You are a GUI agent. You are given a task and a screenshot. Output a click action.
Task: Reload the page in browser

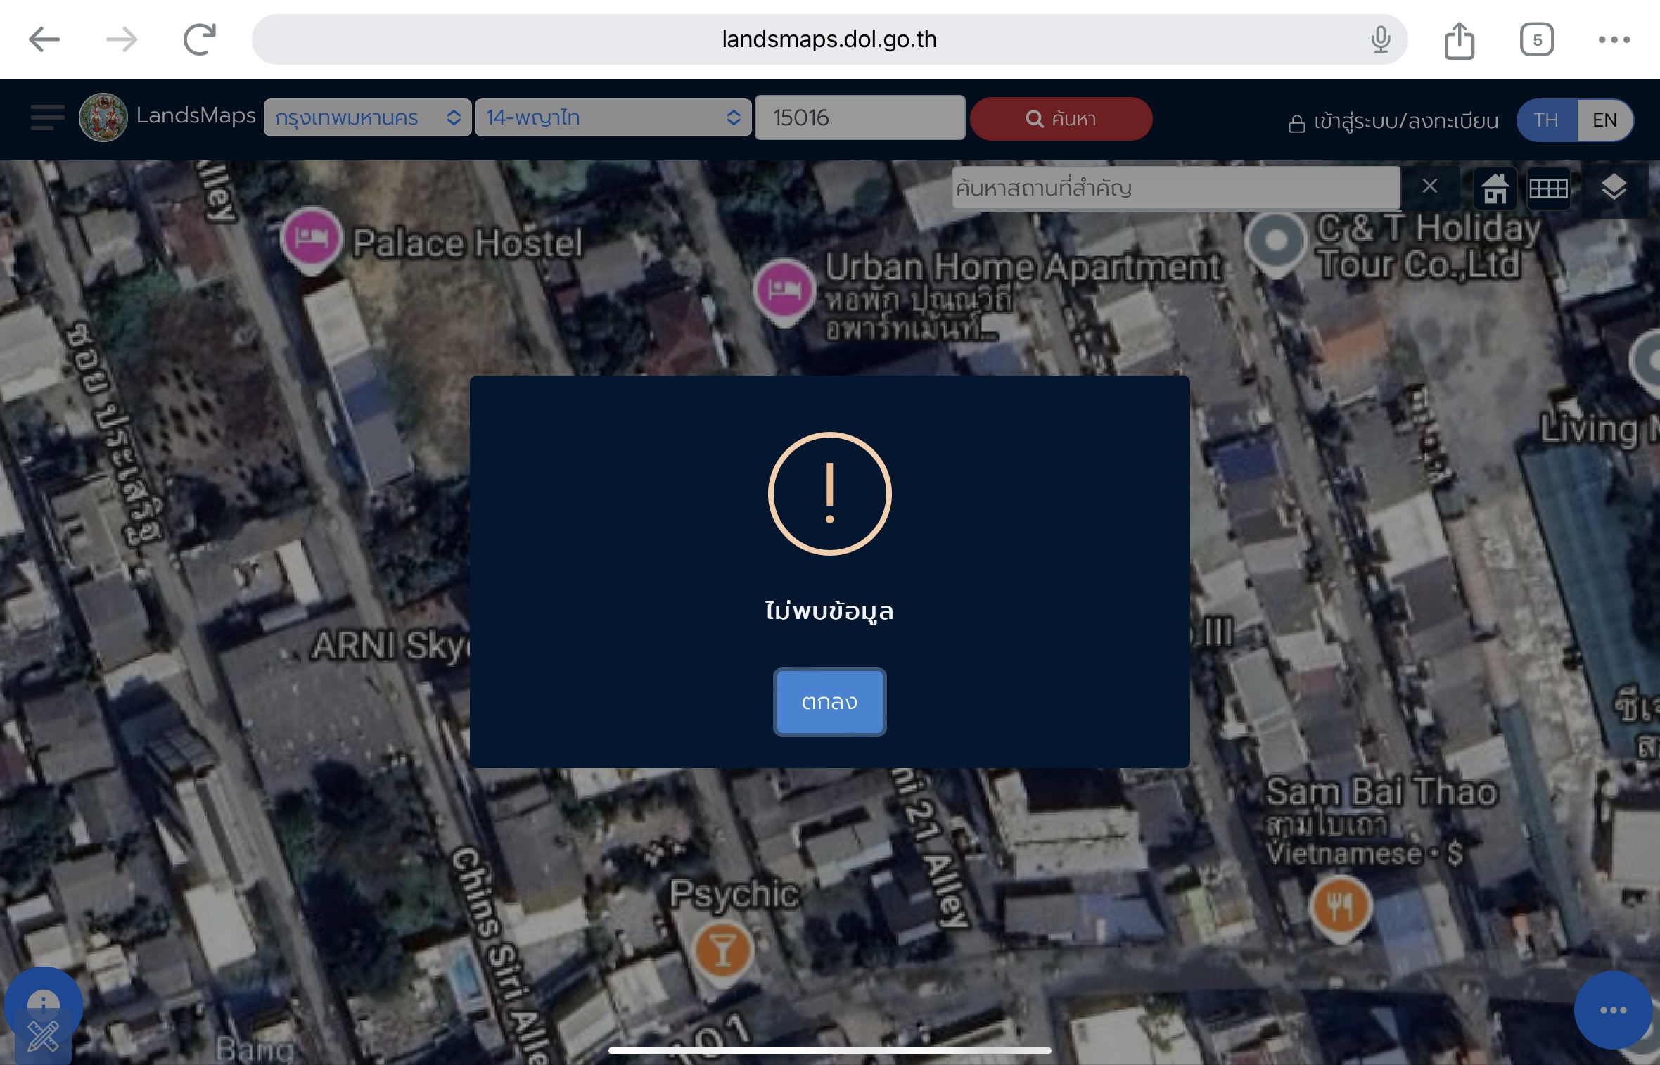point(200,39)
